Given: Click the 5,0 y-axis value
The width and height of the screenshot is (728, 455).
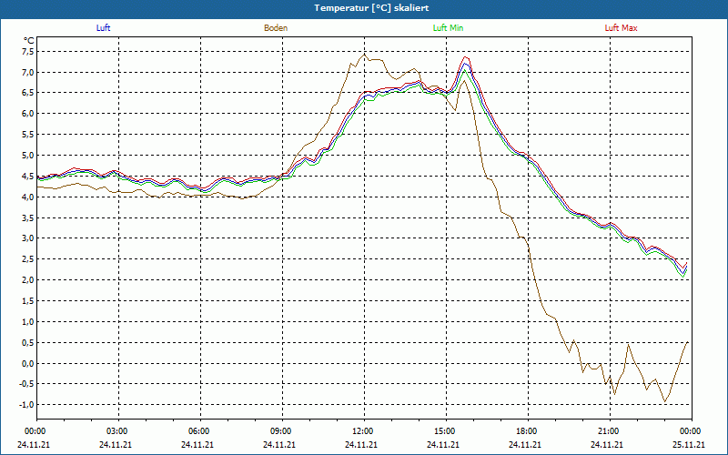Looking at the screenshot, I should (28, 156).
